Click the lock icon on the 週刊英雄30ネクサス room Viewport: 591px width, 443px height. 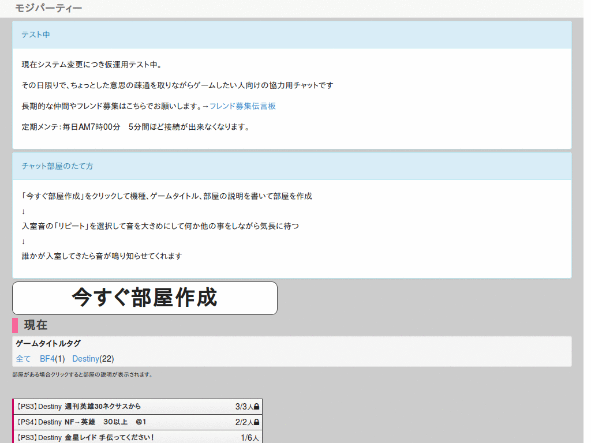(x=257, y=406)
